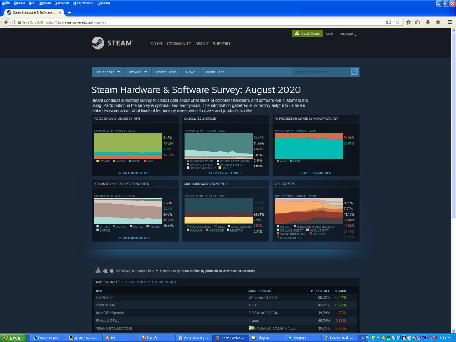The image size is (456, 342).
Task: Open downloads with the down arrow icon
Action: 427,22
